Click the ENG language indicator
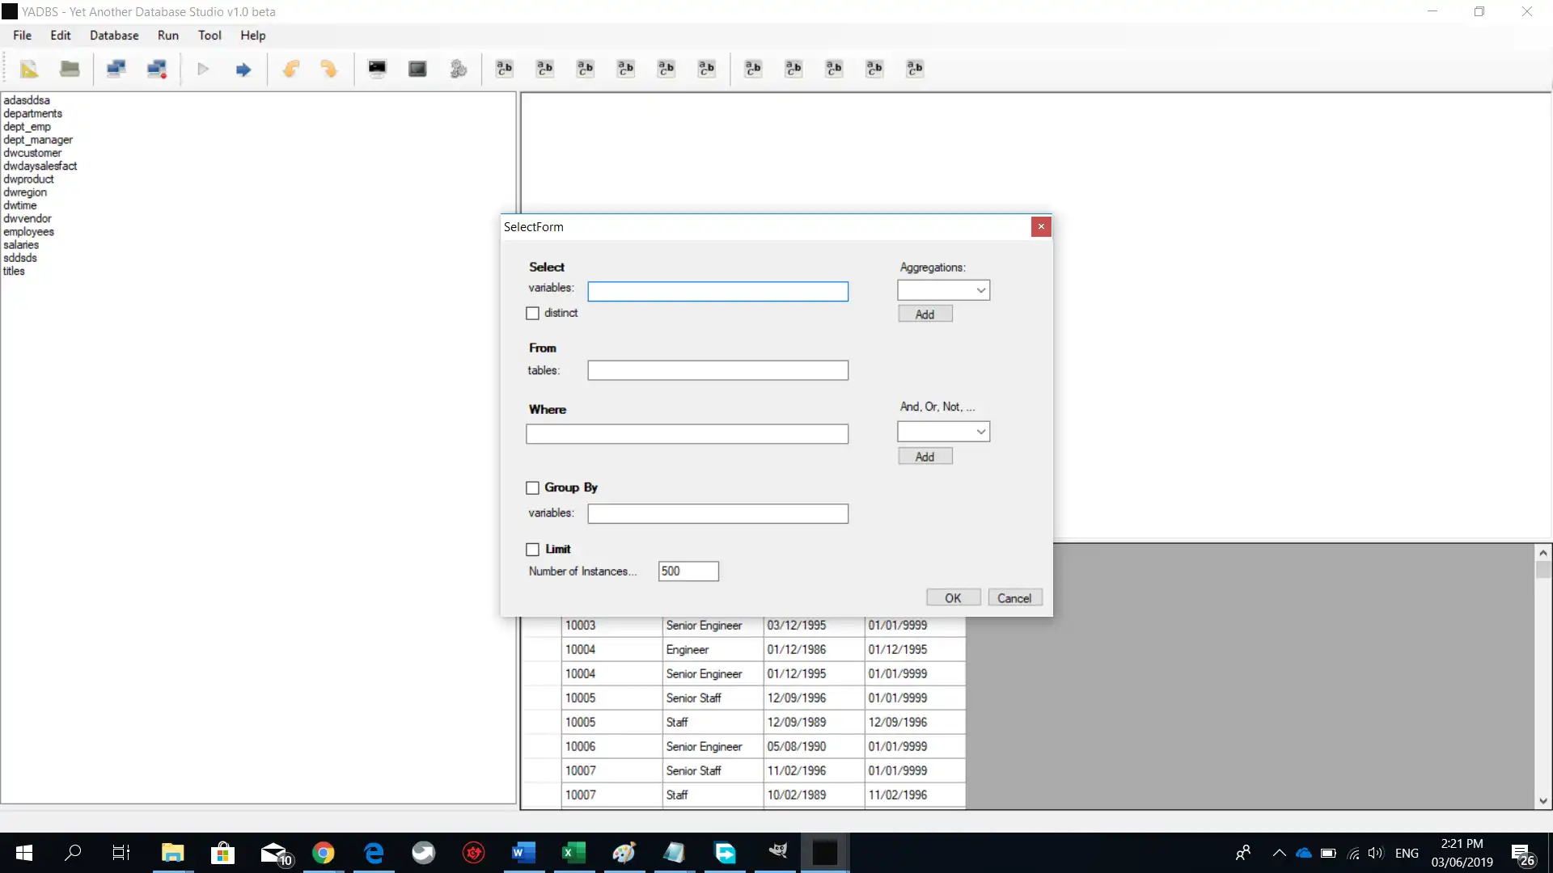The image size is (1553, 873). point(1407,854)
